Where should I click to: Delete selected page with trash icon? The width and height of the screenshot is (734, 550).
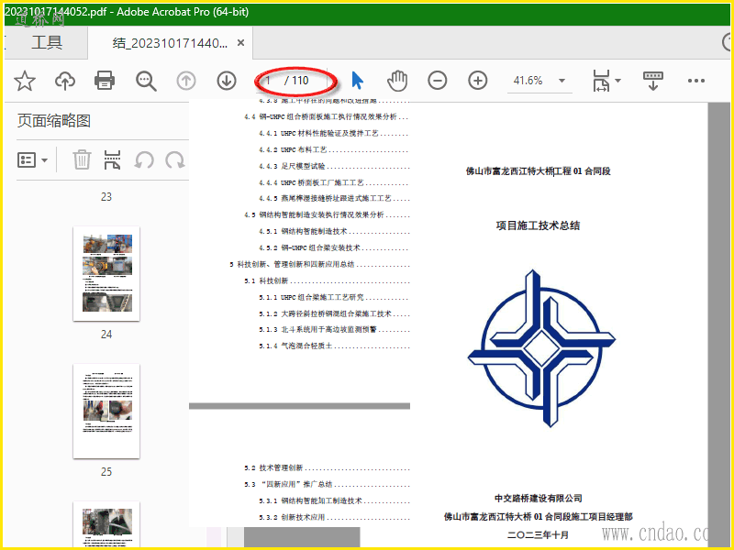tap(82, 159)
